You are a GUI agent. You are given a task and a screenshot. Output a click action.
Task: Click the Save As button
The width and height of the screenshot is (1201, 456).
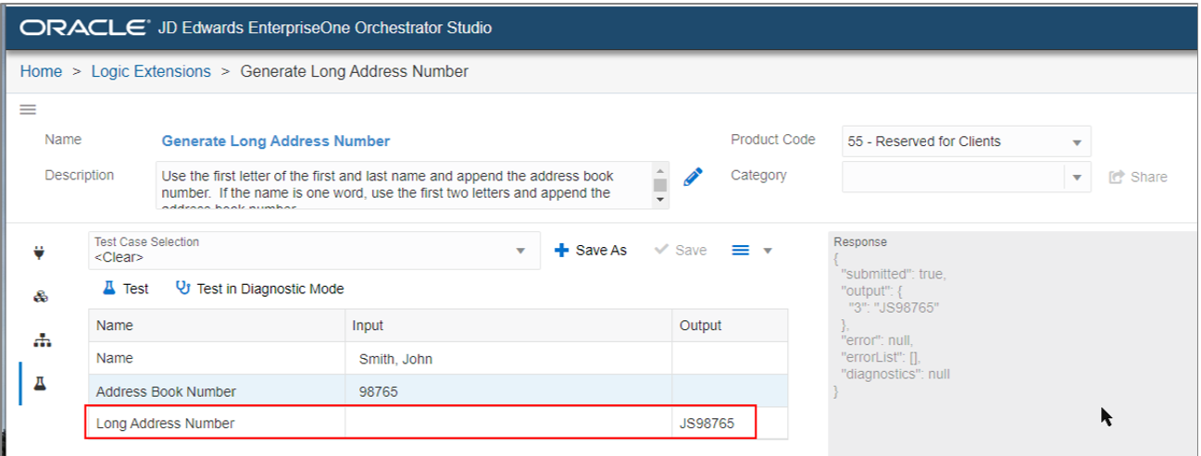coord(591,251)
